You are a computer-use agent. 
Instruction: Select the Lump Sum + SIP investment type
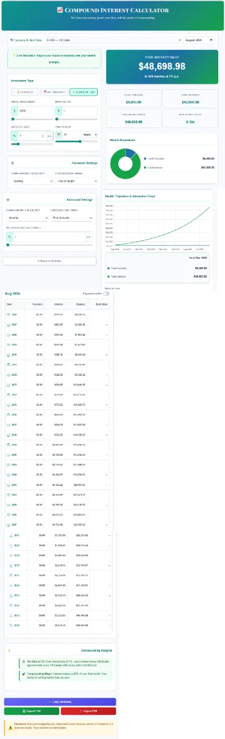pyautogui.click(x=84, y=91)
